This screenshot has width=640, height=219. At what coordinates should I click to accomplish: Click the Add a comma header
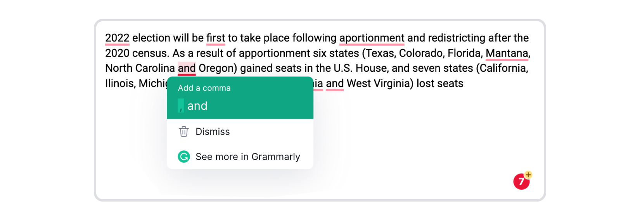pos(204,88)
